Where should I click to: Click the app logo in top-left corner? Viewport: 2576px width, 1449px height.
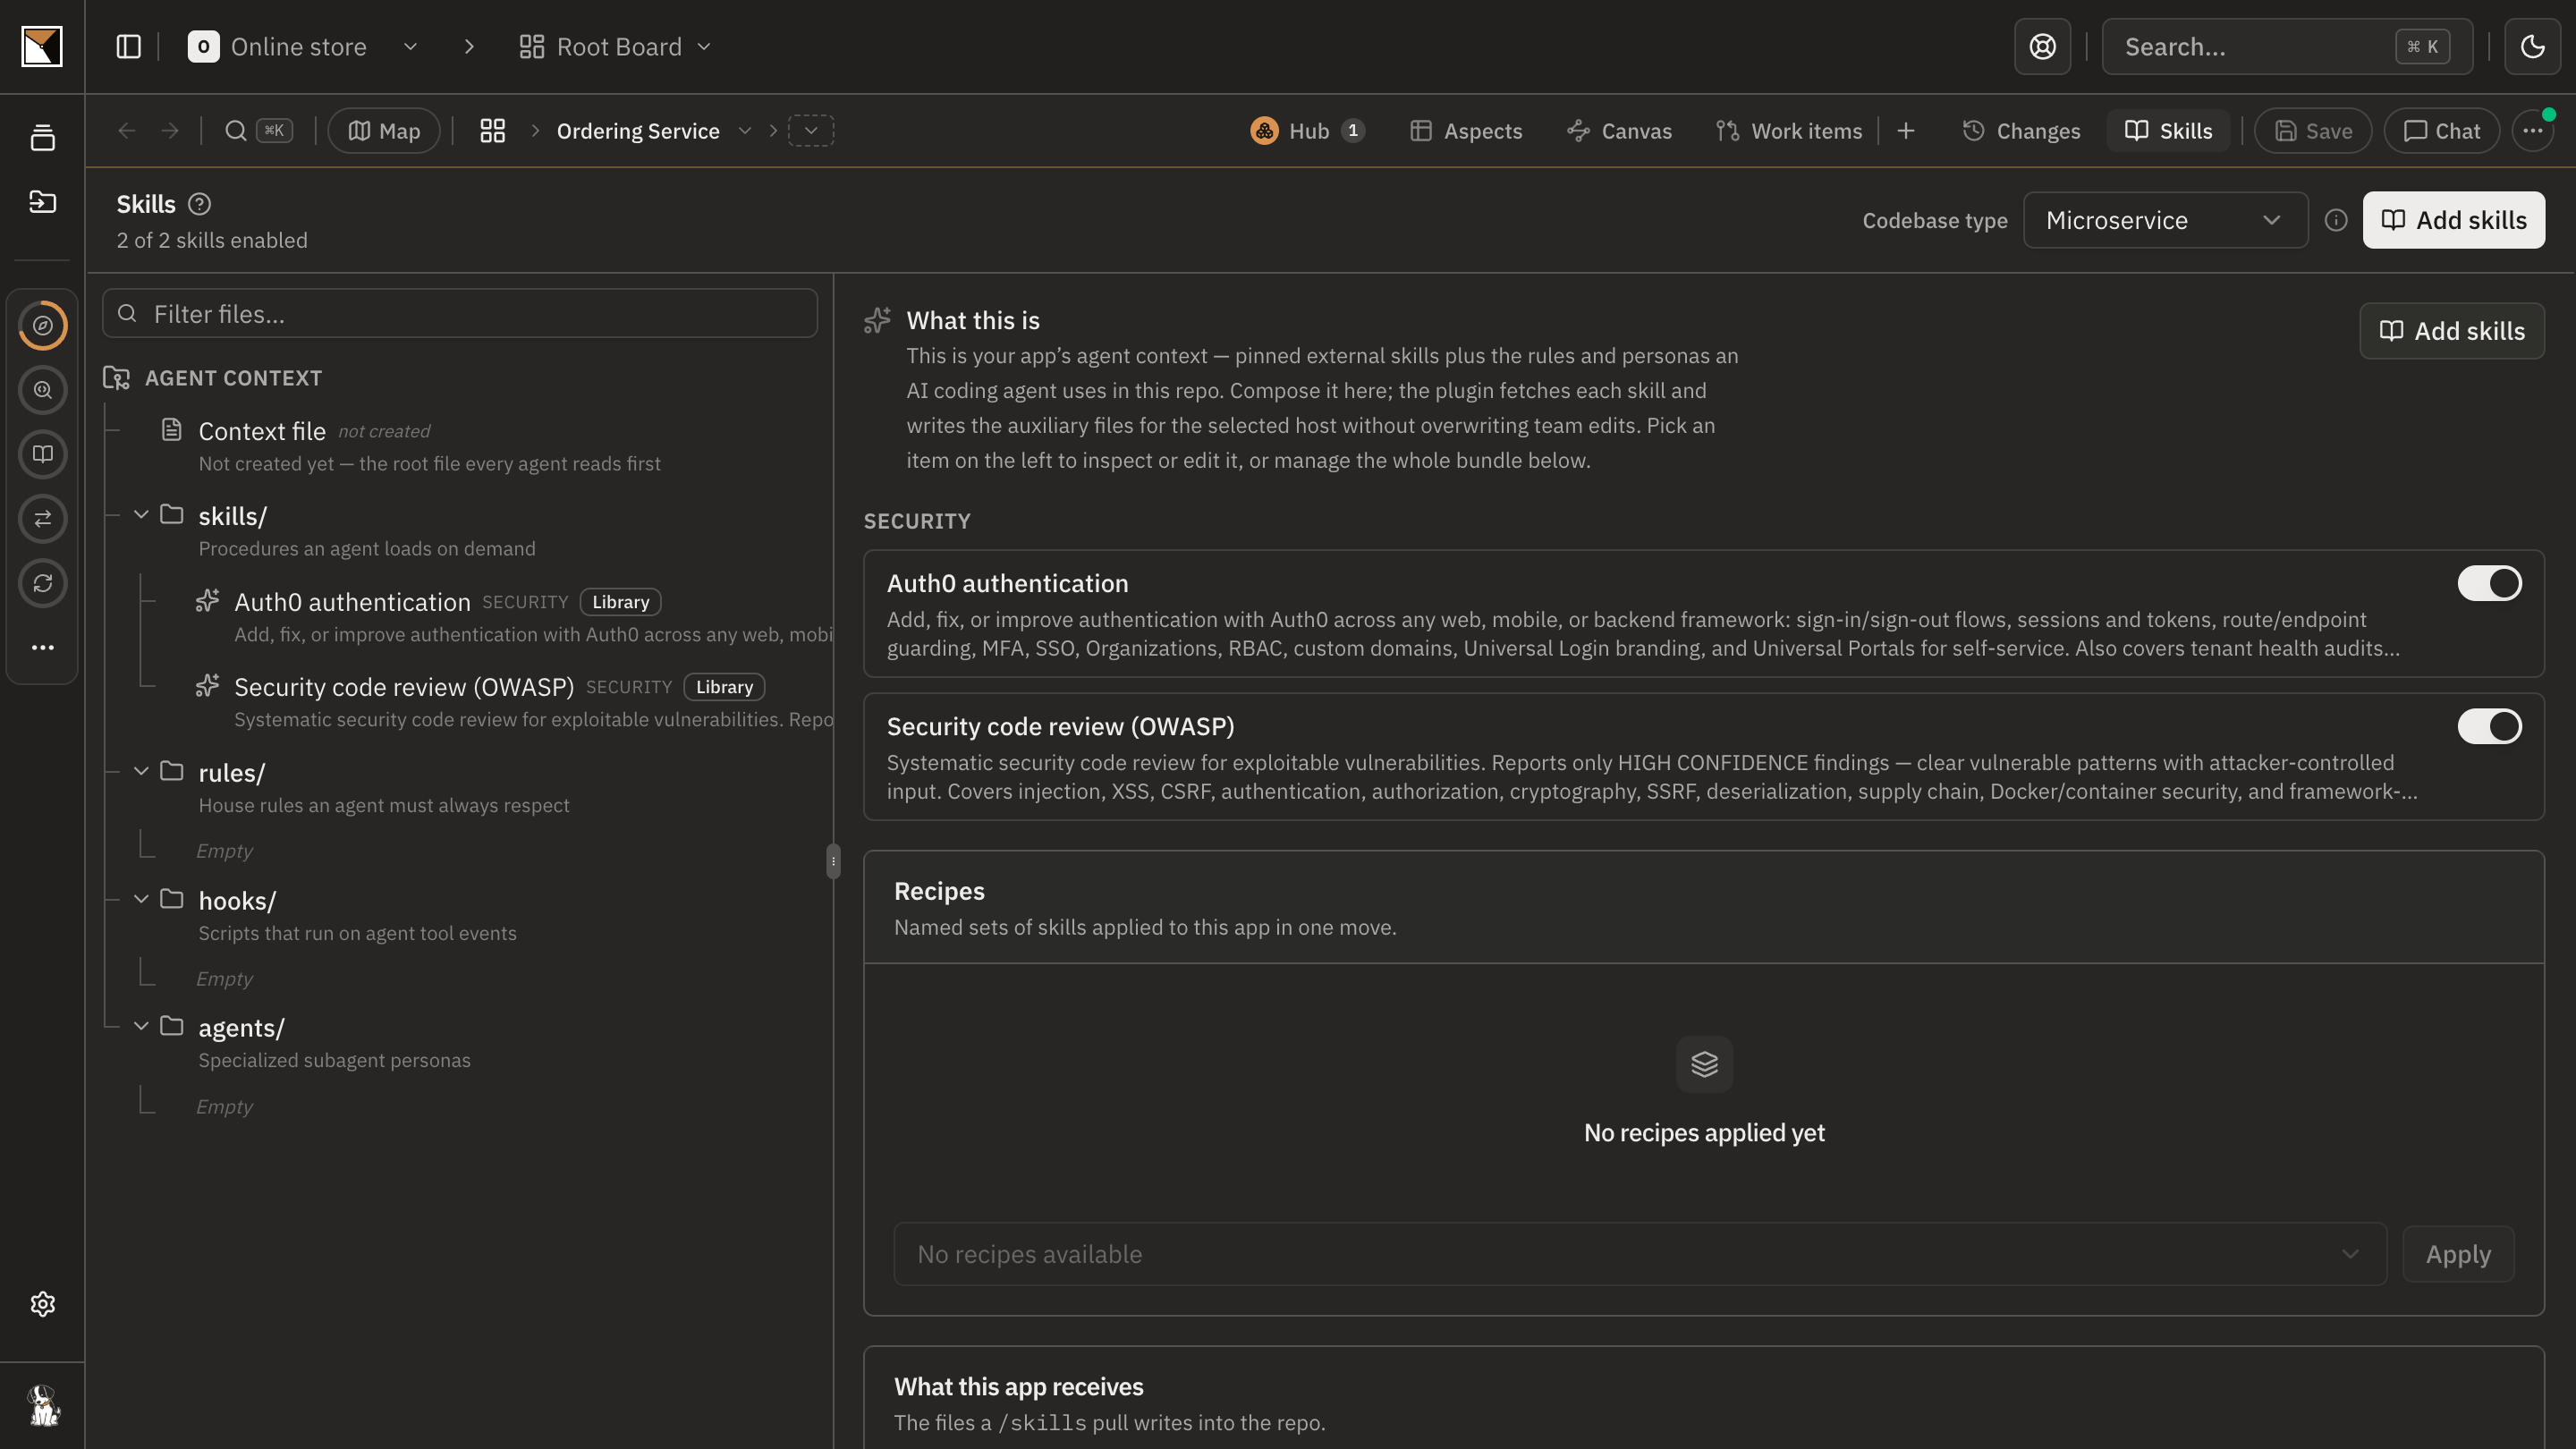[x=42, y=47]
